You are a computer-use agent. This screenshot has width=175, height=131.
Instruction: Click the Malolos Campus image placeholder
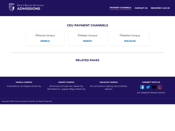point(130,35)
